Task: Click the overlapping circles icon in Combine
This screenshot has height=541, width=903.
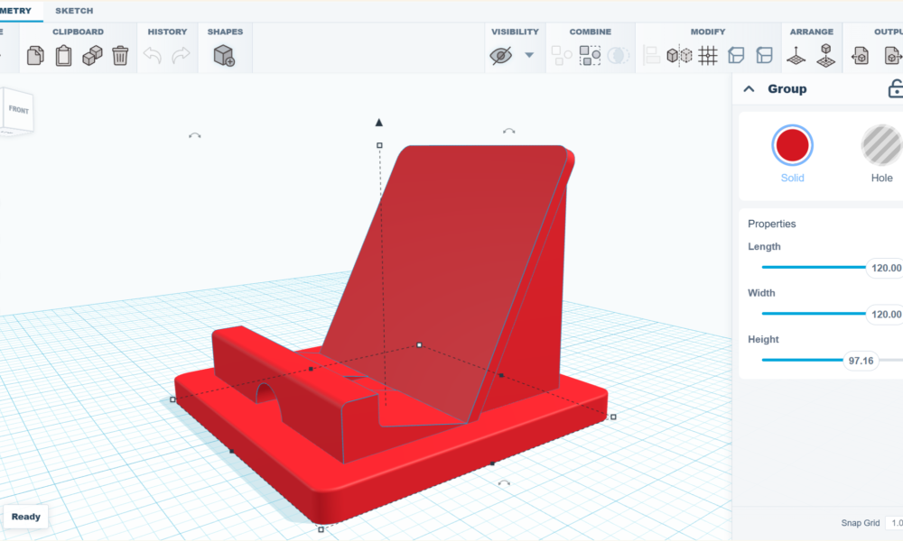Action: pyautogui.click(x=618, y=56)
